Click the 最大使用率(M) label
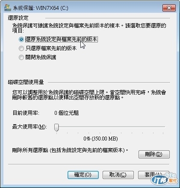Screen dimensions: 180x188 30,127
